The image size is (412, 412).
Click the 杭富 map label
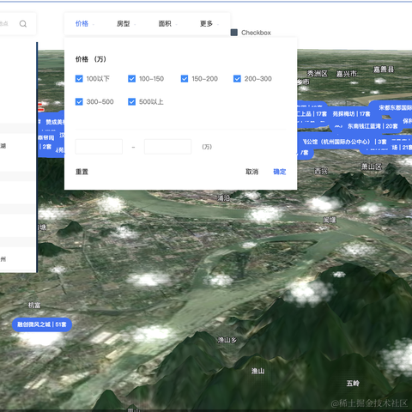point(34,306)
